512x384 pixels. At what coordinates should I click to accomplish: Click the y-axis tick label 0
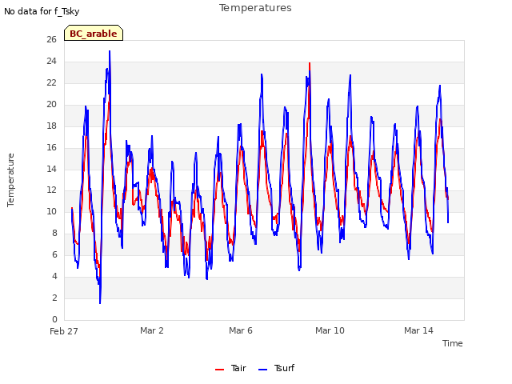tap(54, 319)
